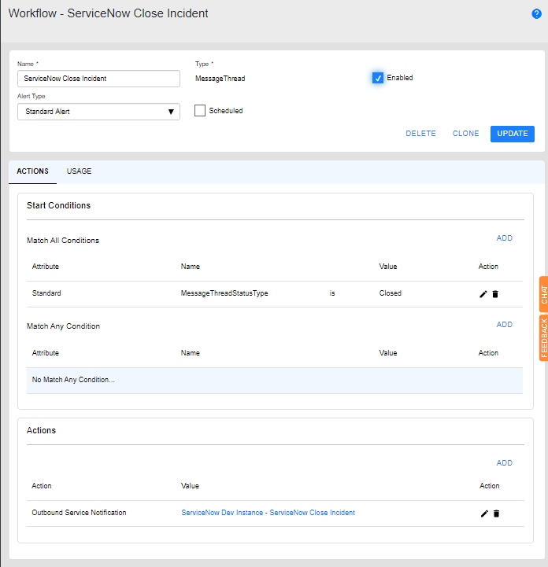Add a new entry under Actions

[x=504, y=463]
